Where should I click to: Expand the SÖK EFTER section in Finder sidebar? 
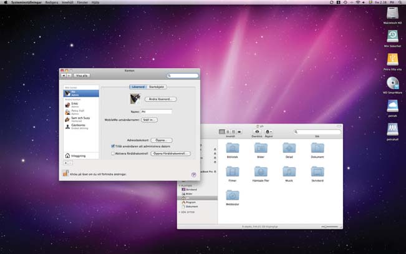tap(180, 212)
